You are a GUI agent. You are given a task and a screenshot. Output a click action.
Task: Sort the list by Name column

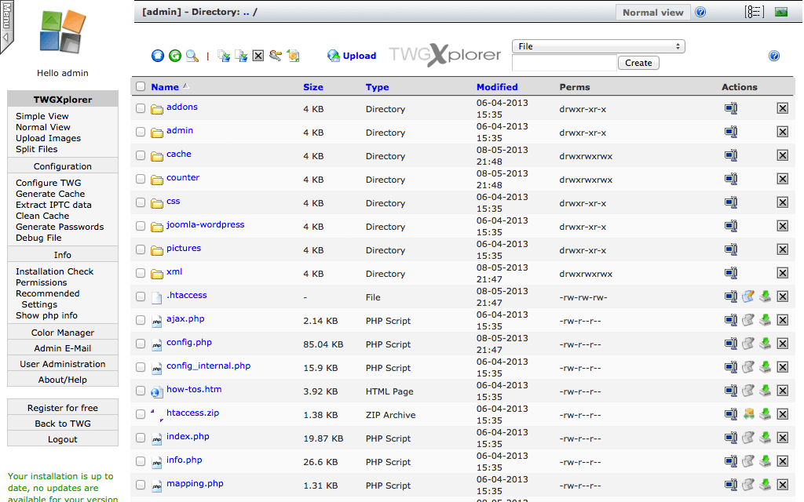pos(165,87)
